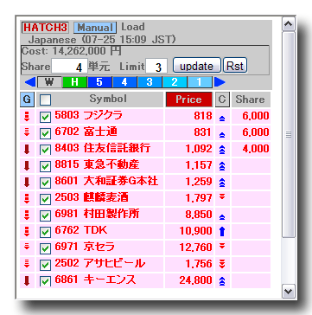
Task: Click the red down-arrow icon for 8403 住友信託銀行
Action: 27,149
